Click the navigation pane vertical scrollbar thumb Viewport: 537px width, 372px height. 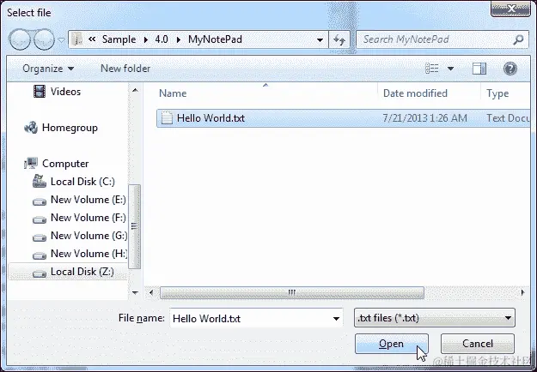tap(134, 226)
